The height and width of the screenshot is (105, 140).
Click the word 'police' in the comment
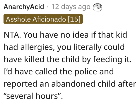click(x=86, y=71)
